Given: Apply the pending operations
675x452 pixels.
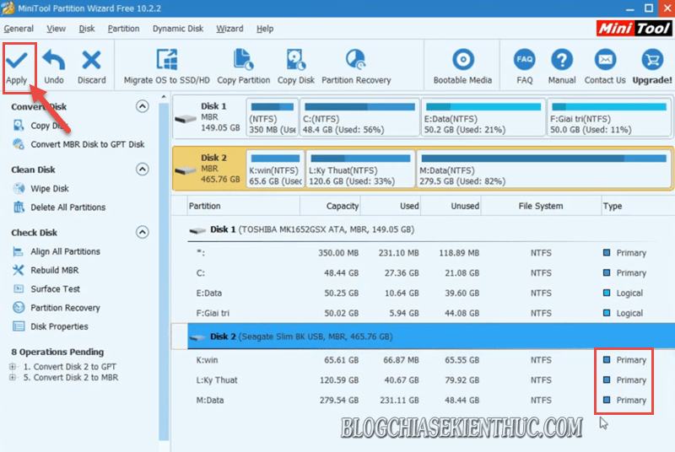Looking at the screenshot, I should (17, 67).
